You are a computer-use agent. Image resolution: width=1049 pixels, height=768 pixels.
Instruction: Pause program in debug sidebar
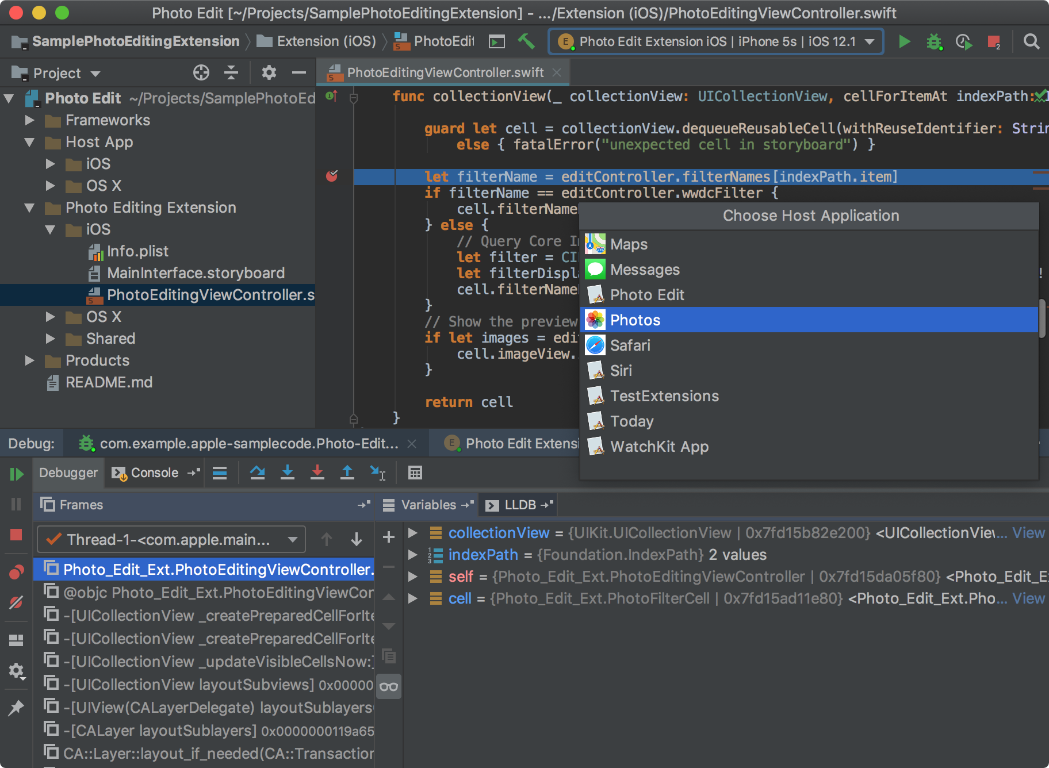click(16, 504)
